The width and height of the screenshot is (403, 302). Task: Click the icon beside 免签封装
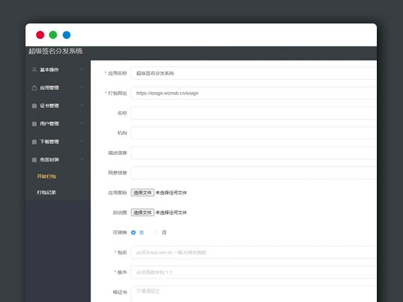pos(34,160)
